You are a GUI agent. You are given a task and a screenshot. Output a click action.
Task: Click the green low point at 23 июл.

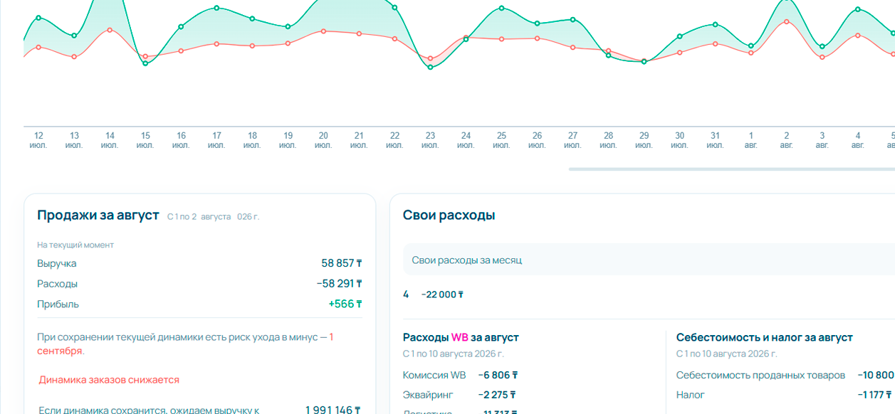tap(430, 67)
